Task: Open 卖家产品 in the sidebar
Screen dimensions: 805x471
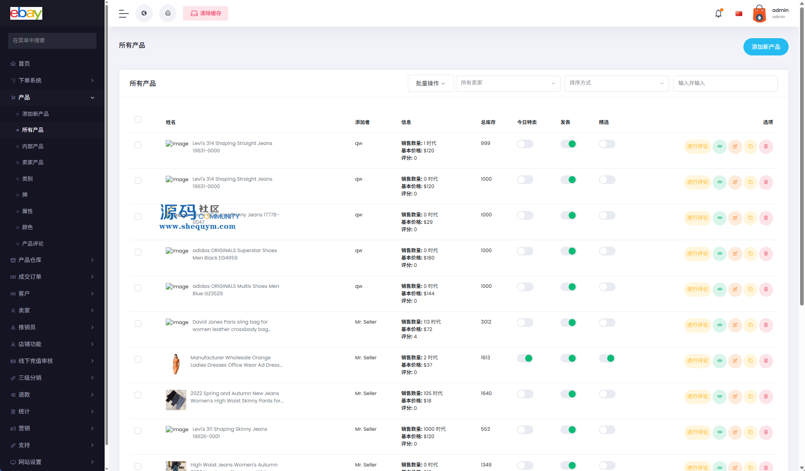Action: [33, 163]
